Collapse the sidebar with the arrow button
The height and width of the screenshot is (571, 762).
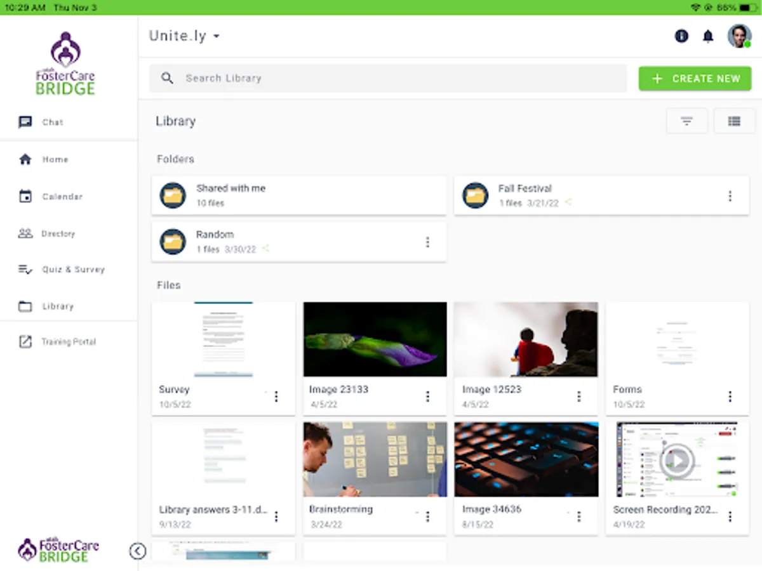click(x=138, y=551)
